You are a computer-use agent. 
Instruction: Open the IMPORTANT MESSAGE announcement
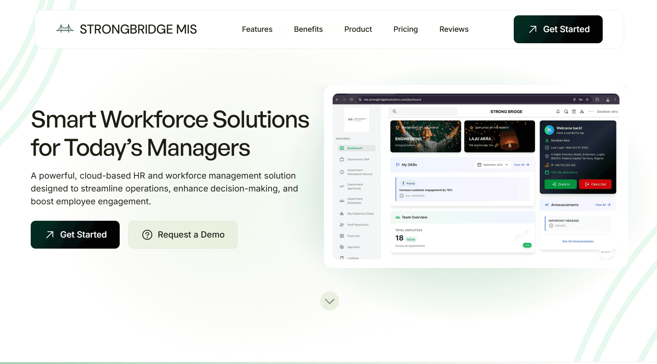click(x=578, y=223)
